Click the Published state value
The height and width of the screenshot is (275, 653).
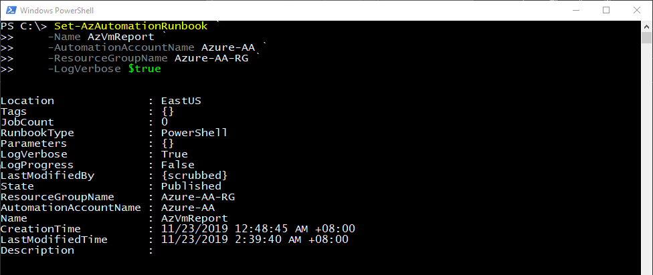(191, 186)
